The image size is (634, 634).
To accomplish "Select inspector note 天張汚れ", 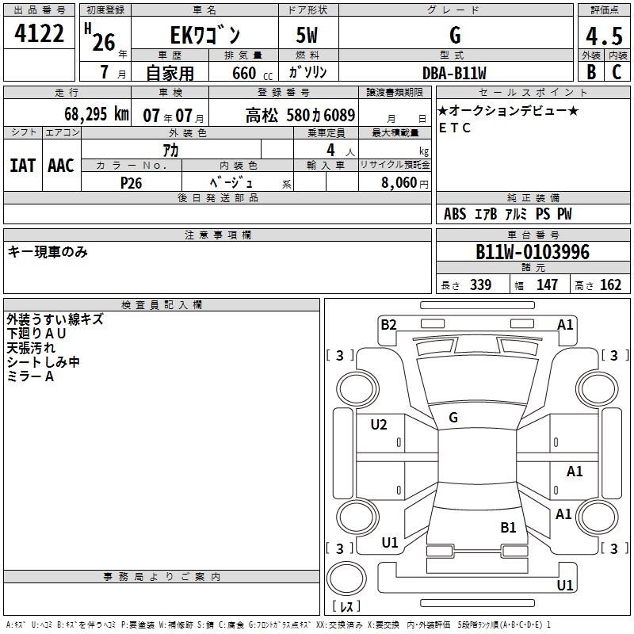I will click(31, 348).
